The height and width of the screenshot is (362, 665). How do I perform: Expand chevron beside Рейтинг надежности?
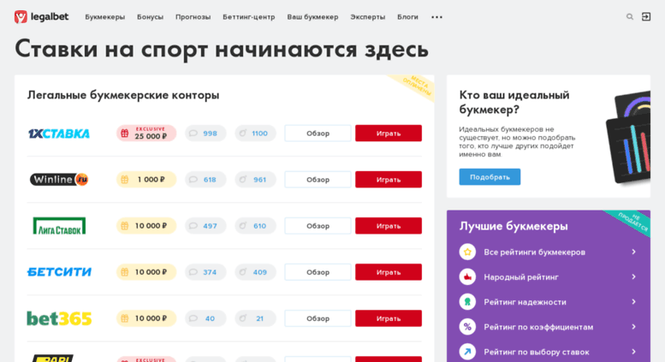[633, 302]
